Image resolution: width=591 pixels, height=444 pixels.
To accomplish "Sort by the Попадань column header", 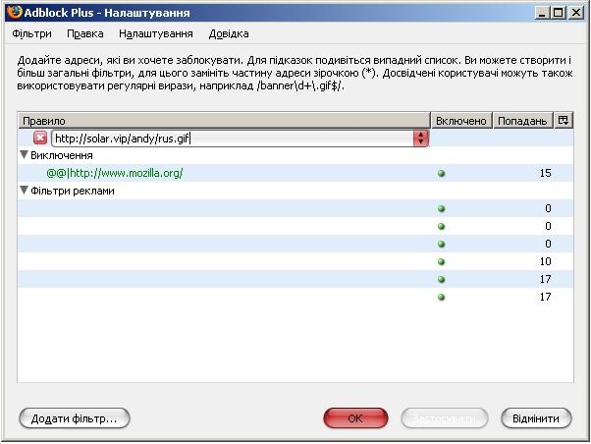I will tap(522, 120).
